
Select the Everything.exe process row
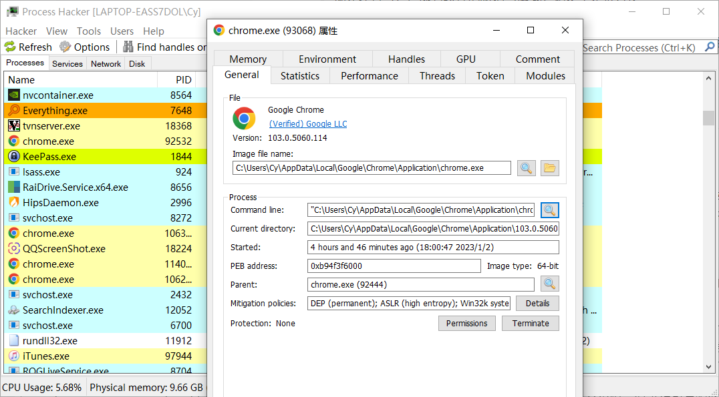[x=55, y=111]
